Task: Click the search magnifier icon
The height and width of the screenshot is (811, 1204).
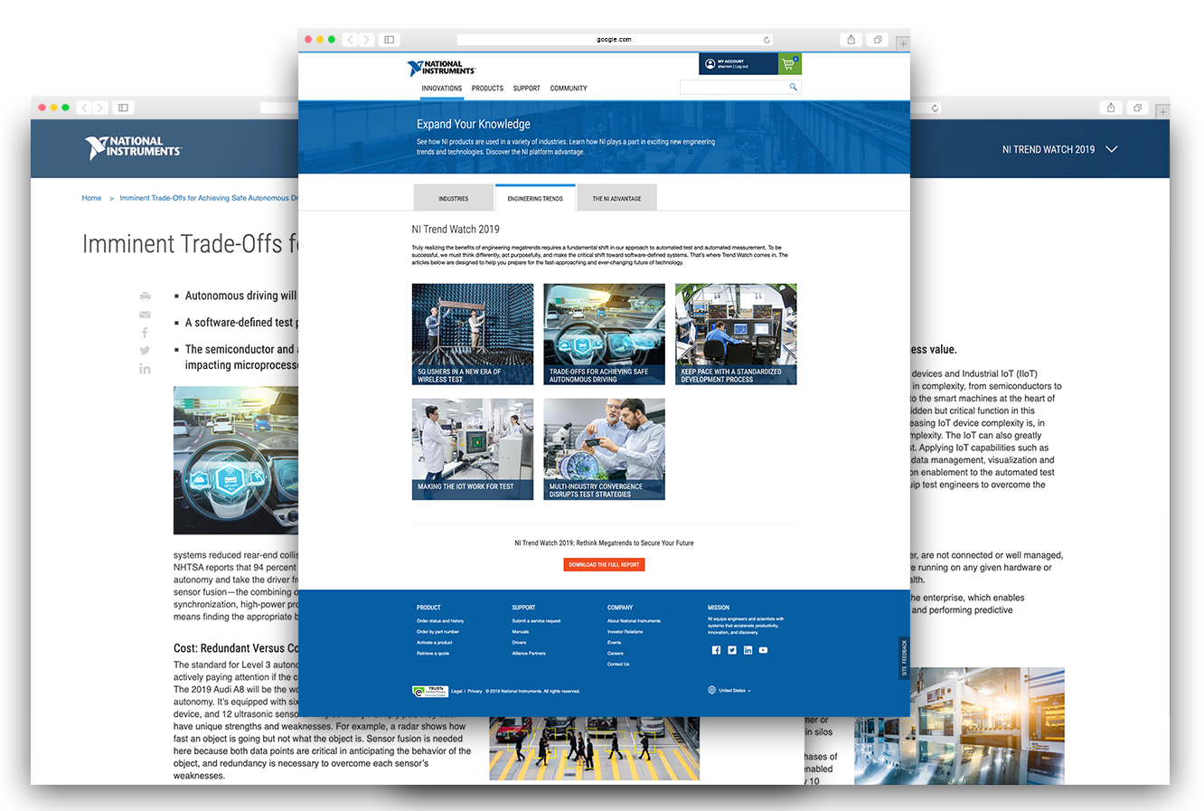Action: (x=794, y=87)
